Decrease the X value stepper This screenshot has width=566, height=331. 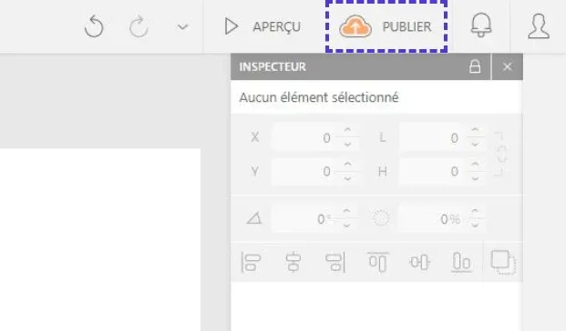pyautogui.click(x=347, y=144)
